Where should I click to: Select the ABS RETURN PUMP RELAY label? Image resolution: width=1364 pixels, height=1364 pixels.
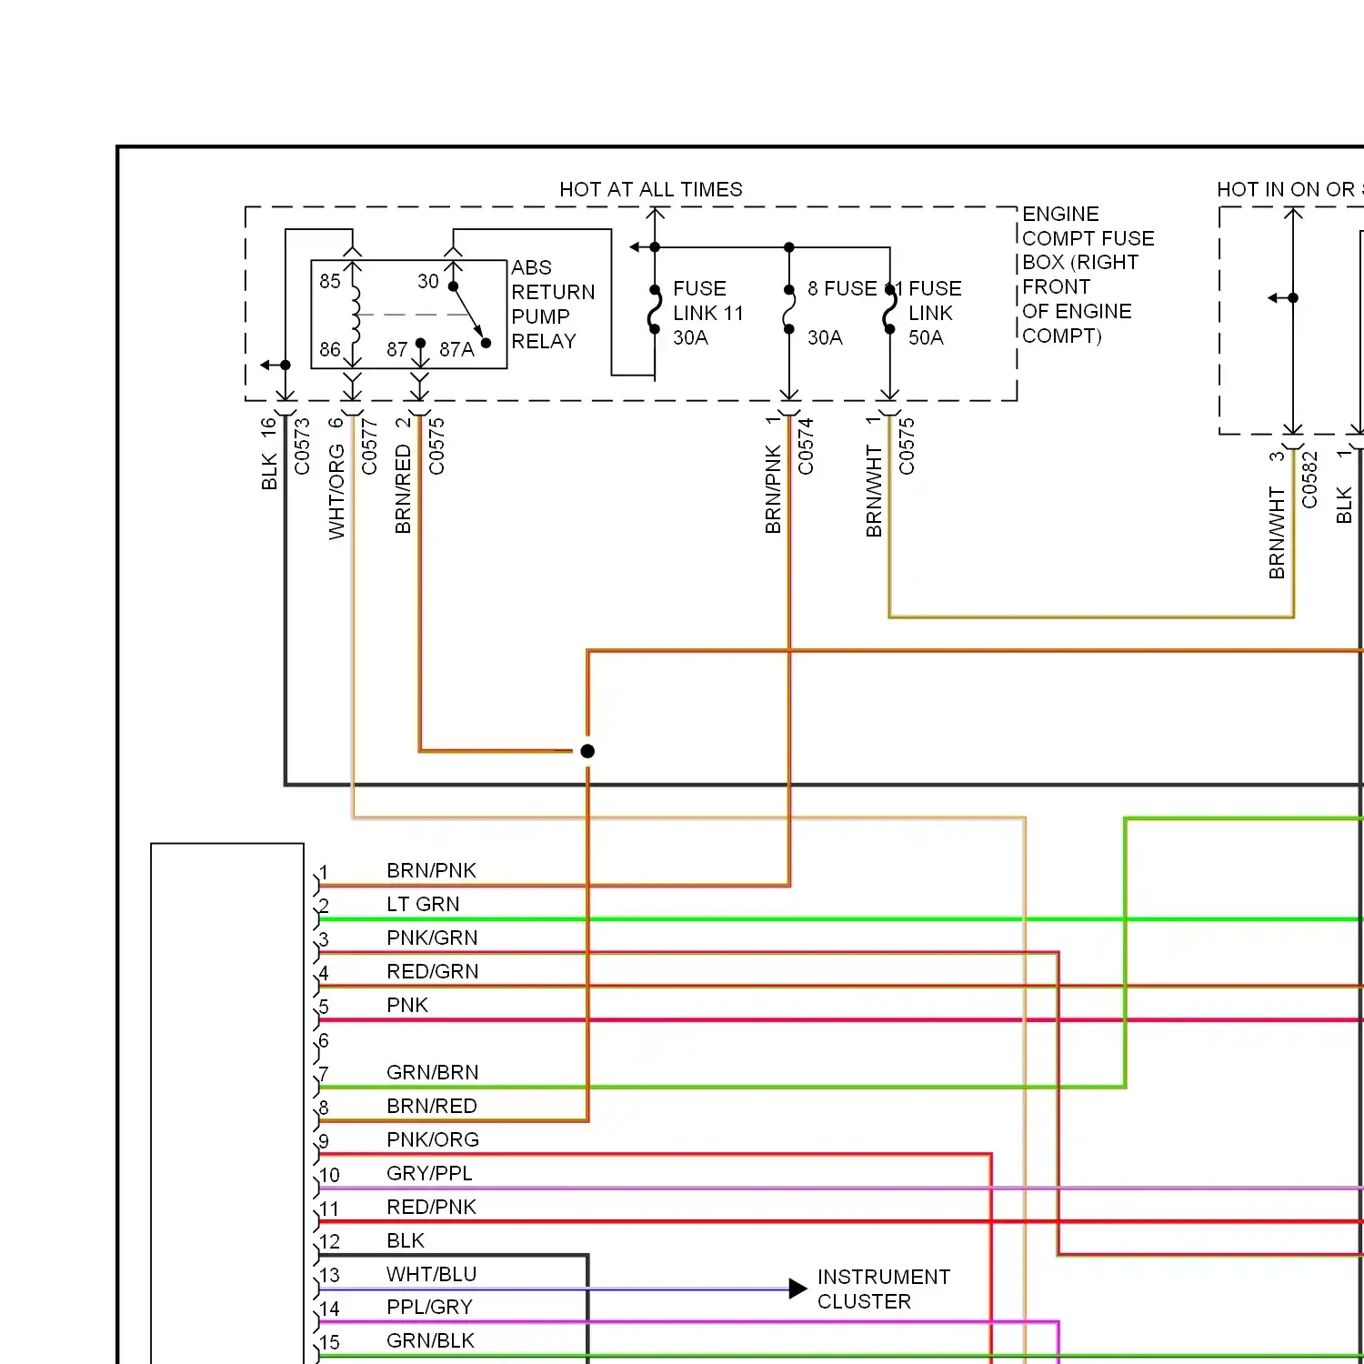[553, 304]
